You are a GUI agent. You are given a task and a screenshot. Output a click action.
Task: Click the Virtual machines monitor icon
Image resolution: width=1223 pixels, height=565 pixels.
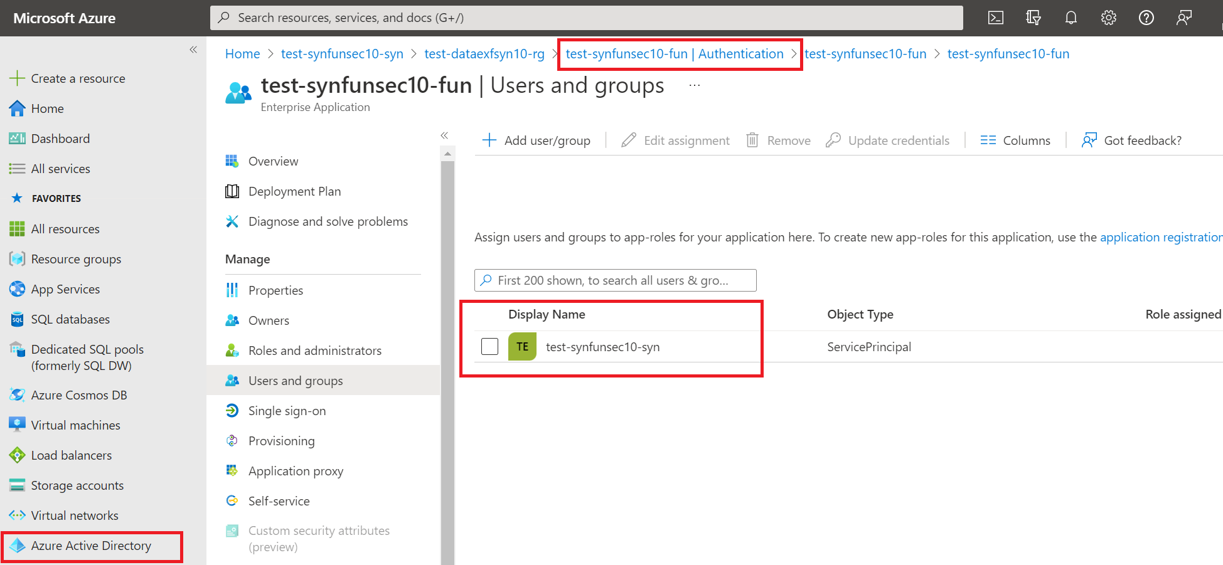coord(17,425)
